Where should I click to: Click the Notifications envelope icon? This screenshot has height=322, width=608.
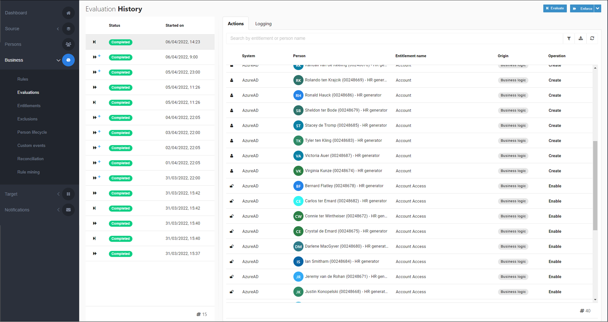point(68,210)
